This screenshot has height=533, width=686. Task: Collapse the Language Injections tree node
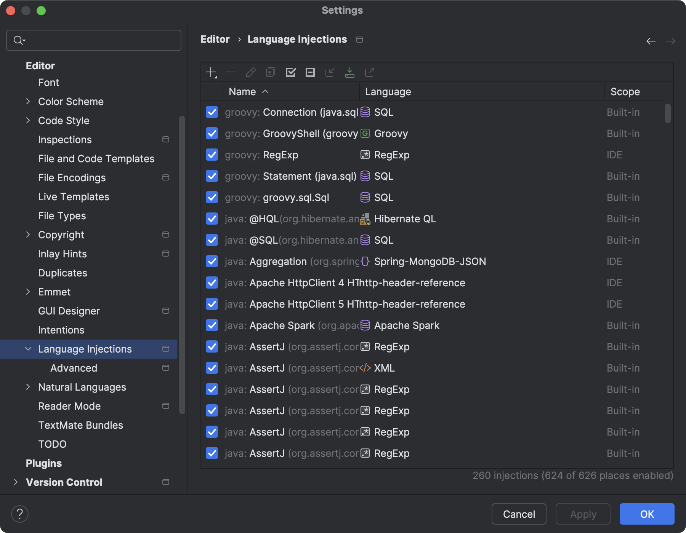[x=29, y=349]
